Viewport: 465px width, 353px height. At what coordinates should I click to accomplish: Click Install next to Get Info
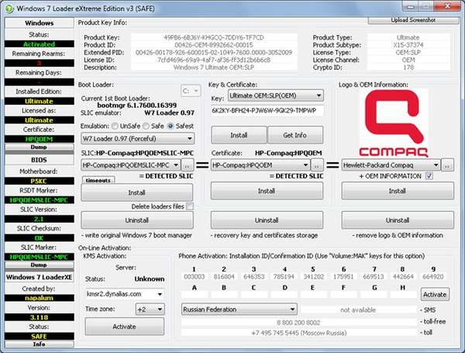tap(239, 135)
